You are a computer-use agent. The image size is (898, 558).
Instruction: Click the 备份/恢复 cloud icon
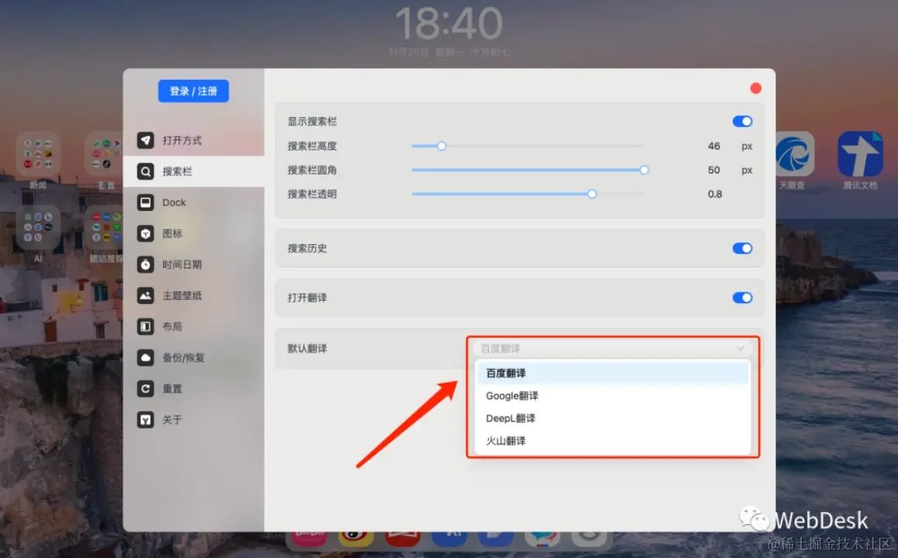click(145, 357)
